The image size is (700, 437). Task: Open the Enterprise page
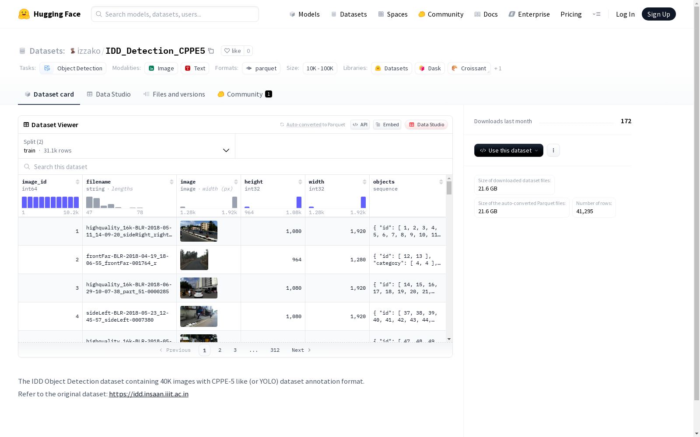529,14
